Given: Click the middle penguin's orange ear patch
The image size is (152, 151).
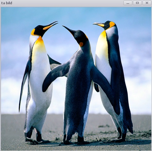Looking at the screenshot, I should [x=81, y=44].
